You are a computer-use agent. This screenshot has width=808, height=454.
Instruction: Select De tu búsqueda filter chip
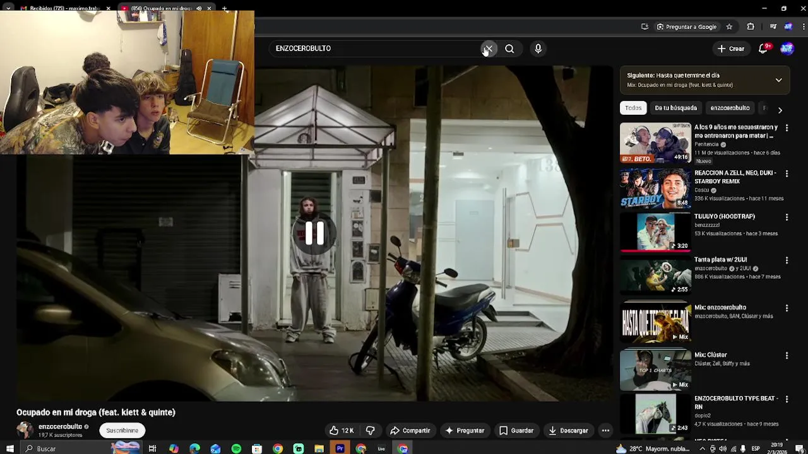pos(675,108)
